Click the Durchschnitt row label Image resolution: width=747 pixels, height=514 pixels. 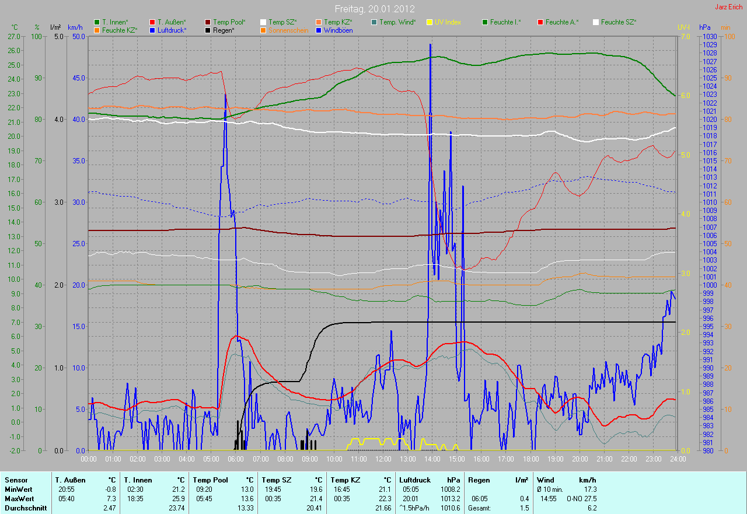coord(26,508)
